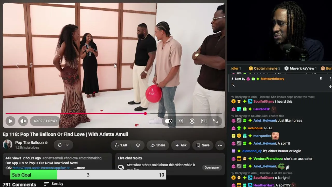The height and width of the screenshot is (187, 332).
Task: Open the three-dot more actions menu
Action: pos(220,145)
